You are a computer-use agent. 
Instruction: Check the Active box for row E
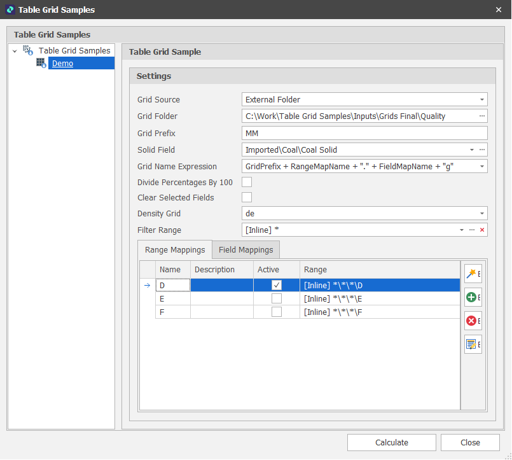click(x=277, y=298)
